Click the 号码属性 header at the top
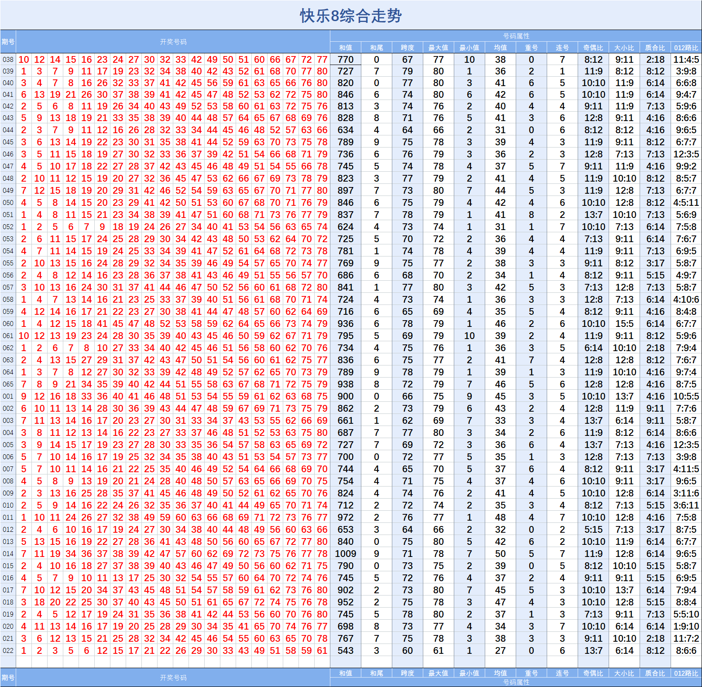The image size is (702, 687). tap(516, 36)
